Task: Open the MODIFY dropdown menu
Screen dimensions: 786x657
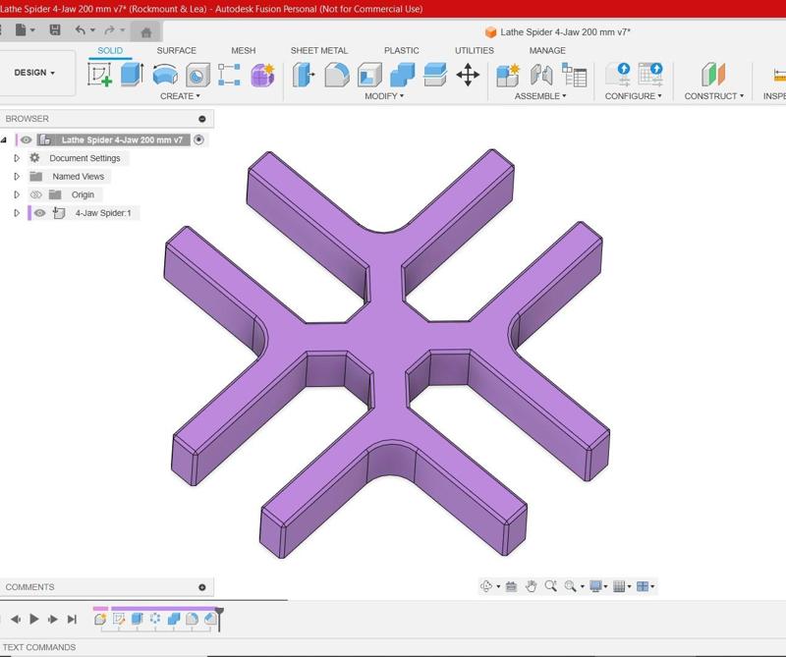Action: [x=384, y=95]
